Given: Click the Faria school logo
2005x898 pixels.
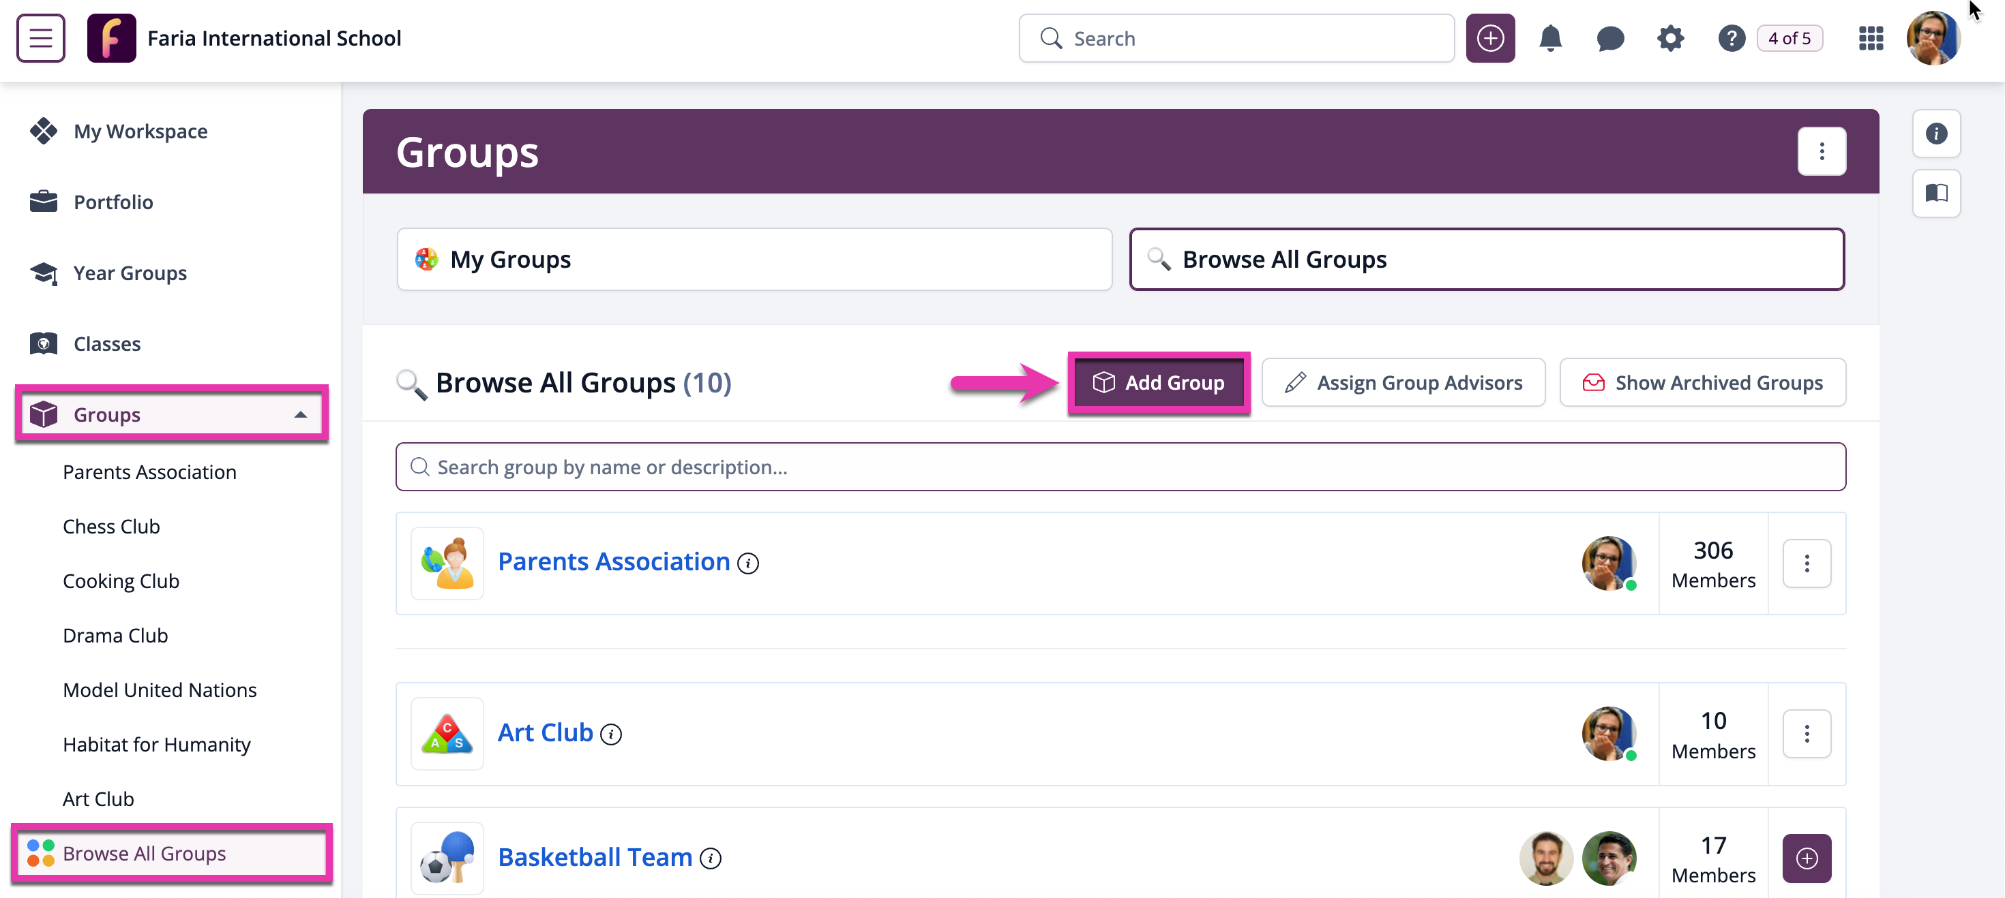Looking at the screenshot, I should (111, 38).
